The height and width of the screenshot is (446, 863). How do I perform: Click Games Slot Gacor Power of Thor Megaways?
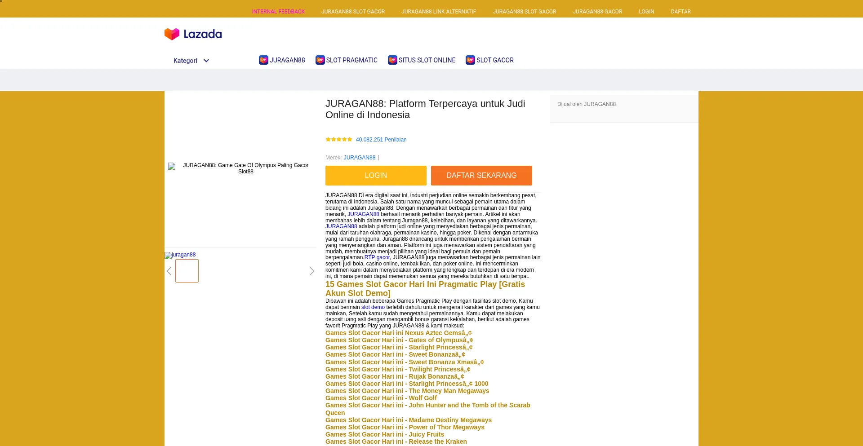(x=405, y=427)
